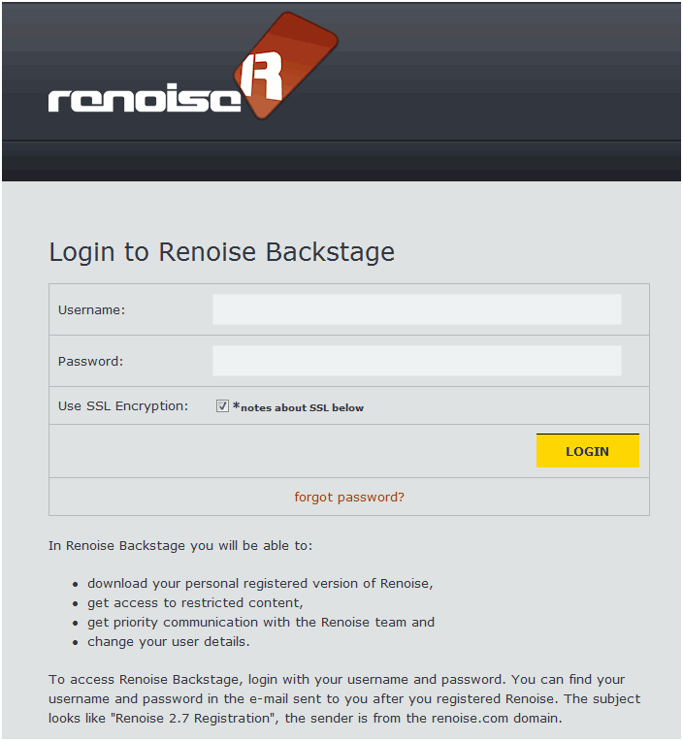This screenshot has width=683, height=741.
Task: Focus the Password input field
Action: pos(417,361)
